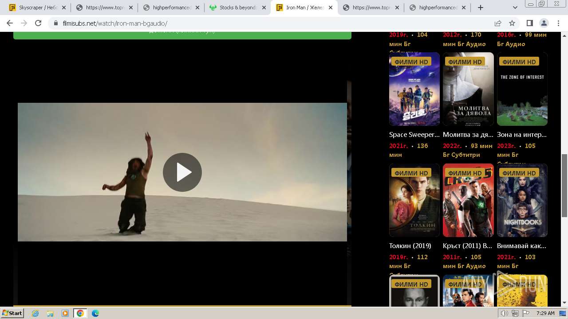
Task: Open Молитва за дя... title link
Action: tap(468, 135)
